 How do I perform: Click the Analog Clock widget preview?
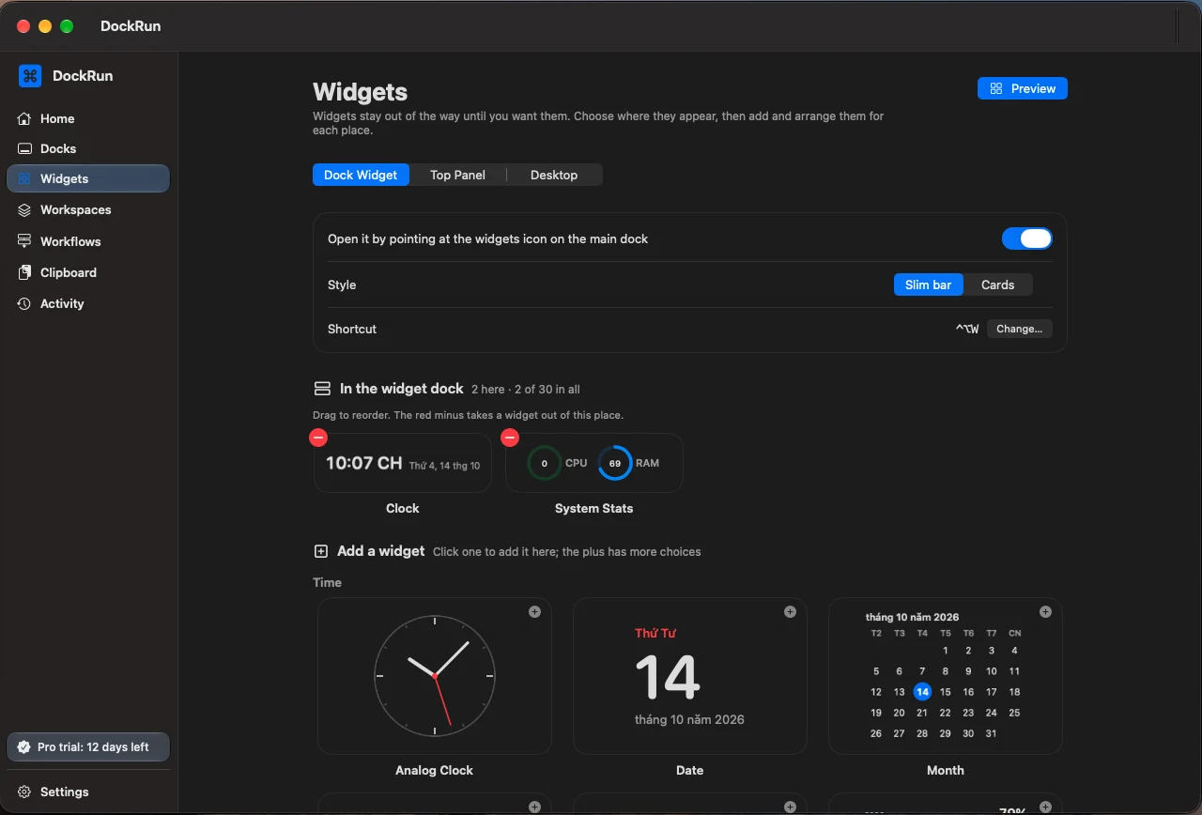click(435, 676)
